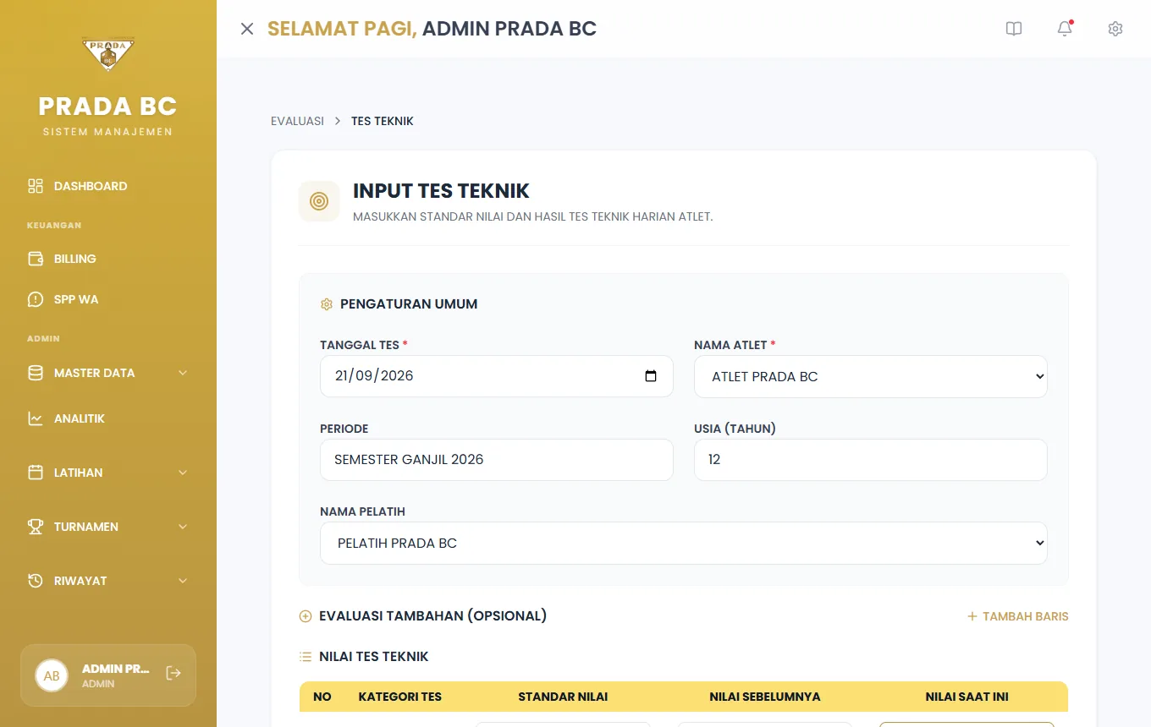Open the calendar picker in Tanggal Tes

651,376
